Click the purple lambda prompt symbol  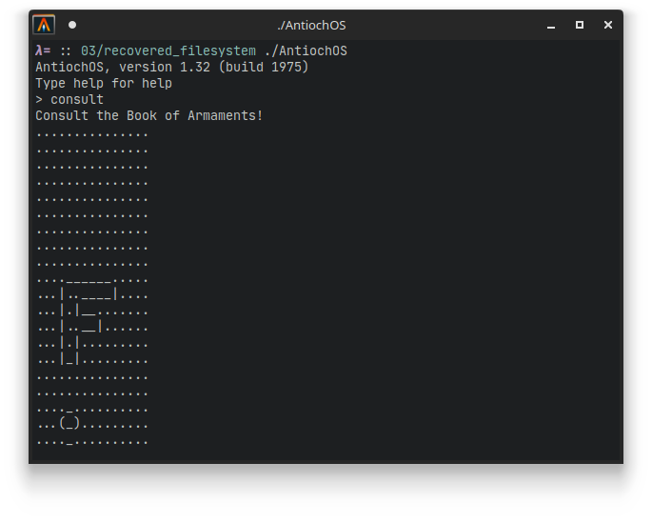tap(39, 50)
